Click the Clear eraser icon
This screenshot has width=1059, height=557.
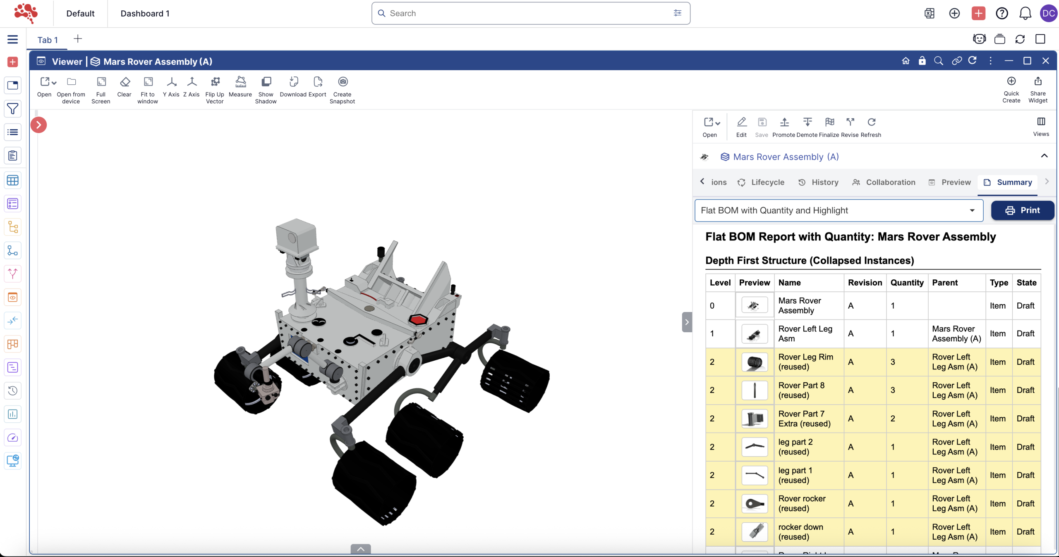click(125, 82)
